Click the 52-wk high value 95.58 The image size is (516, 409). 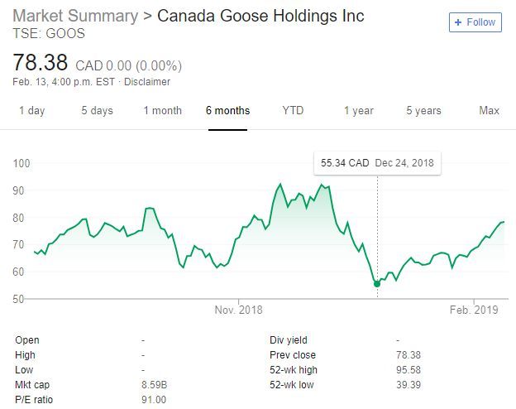coord(408,370)
